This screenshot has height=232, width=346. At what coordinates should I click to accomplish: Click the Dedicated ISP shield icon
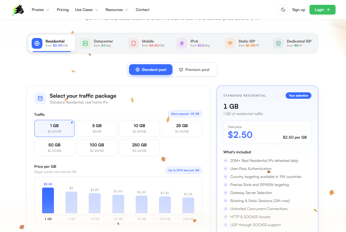[x=278, y=43]
